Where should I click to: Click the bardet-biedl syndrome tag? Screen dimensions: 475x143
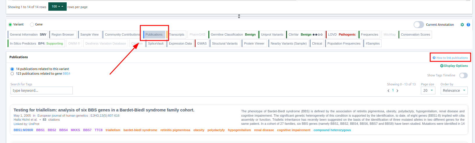pyautogui.click(x=140, y=130)
